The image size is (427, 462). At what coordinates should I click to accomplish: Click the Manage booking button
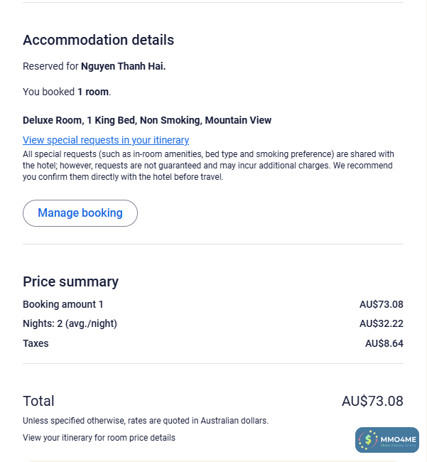point(80,213)
